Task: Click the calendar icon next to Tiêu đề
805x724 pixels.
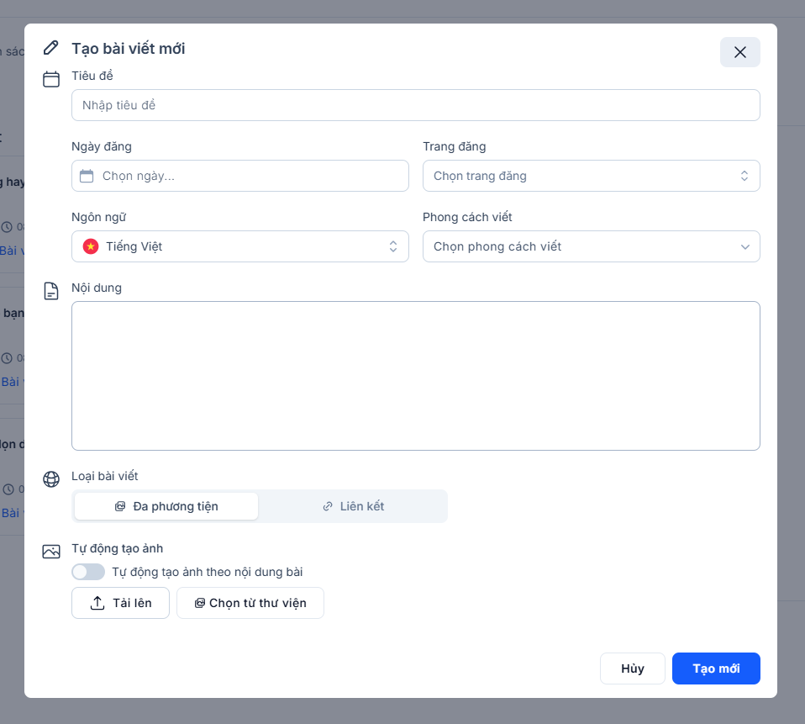Action: click(x=51, y=79)
